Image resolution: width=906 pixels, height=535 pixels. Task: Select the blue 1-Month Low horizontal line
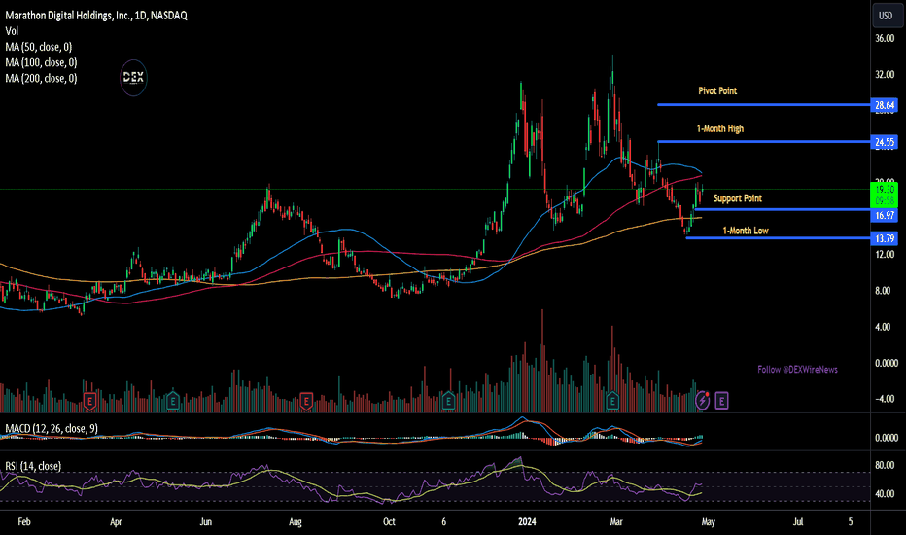pos(778,237)
